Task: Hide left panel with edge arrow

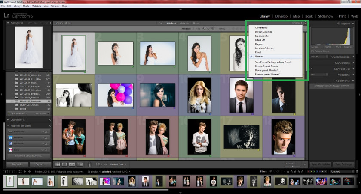Action: point(1,94)
